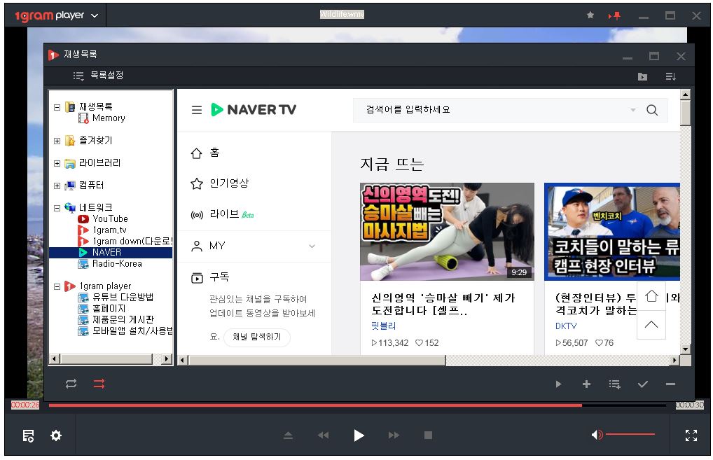Click the star favorite icon in title bar
The height and width of the screenshot is (460, 713).
click(x=590, y=15)
